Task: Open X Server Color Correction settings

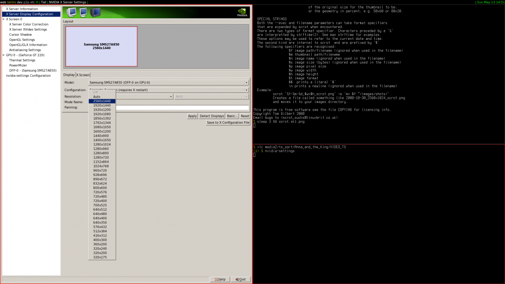Action: coord(29,24)
